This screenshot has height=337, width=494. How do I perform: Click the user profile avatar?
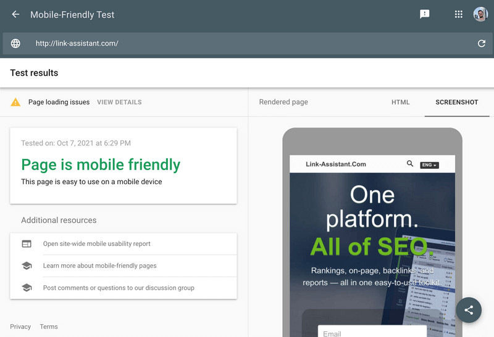tap(480, 14)
